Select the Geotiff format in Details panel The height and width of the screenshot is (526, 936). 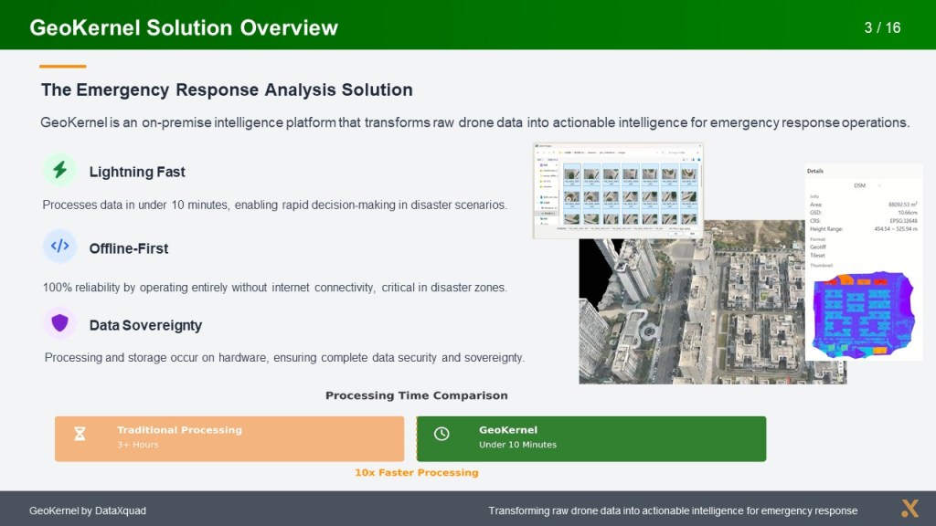[x=820, y=246]
